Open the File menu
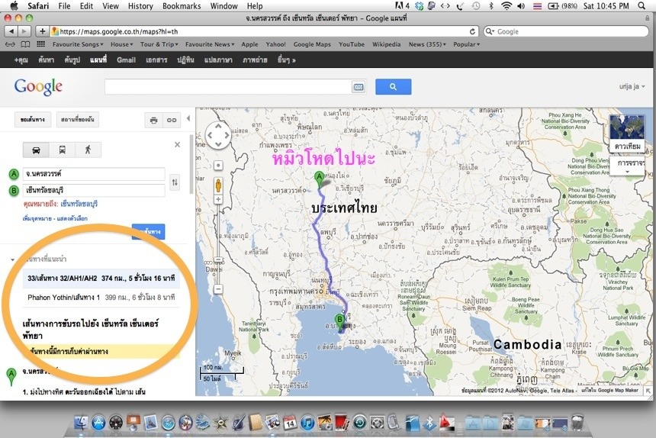The image size is (656, 438). click(x=64, y=6)
